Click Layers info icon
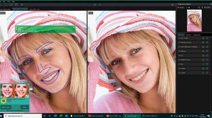Screen dimensions: 212x118 [x=207, y=73]
